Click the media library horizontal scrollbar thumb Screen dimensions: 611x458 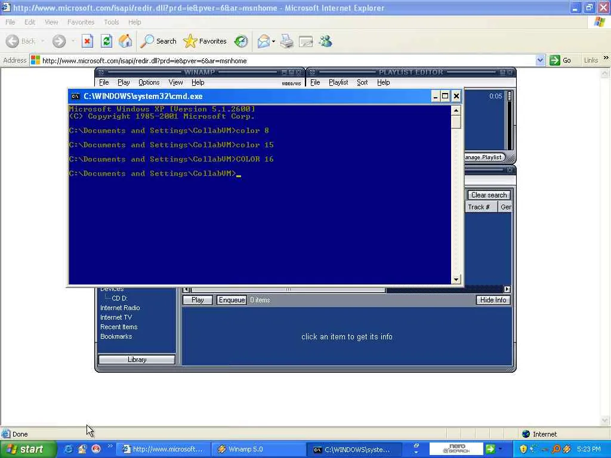pyautogui.click(x=288, y=289)
